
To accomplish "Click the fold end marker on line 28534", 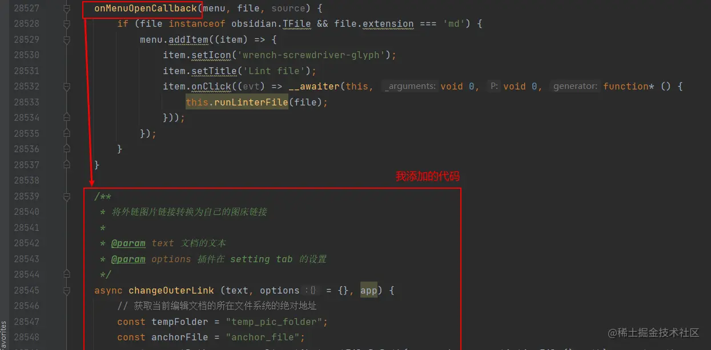I will (x=67, y=118).
